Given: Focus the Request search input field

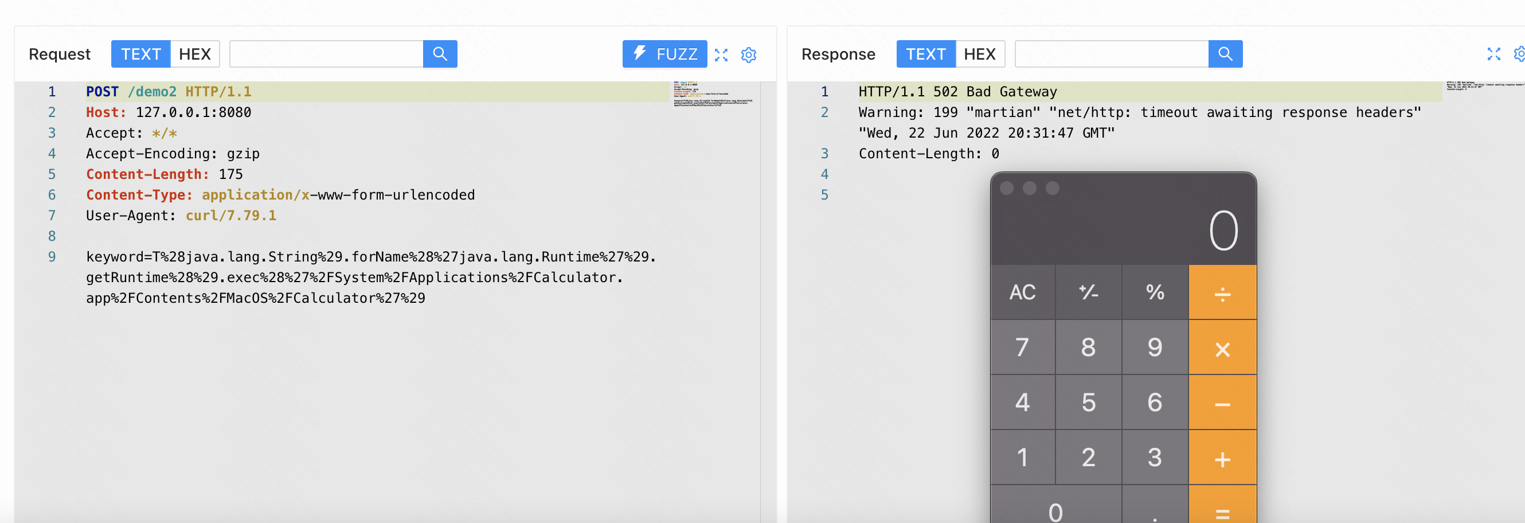Looking at the screenshot, I should pyautogui.click(x=326, y=54).
